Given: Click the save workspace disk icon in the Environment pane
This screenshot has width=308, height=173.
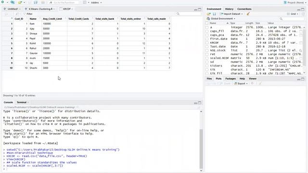Looking at the screenshot, I should point(214,14).
